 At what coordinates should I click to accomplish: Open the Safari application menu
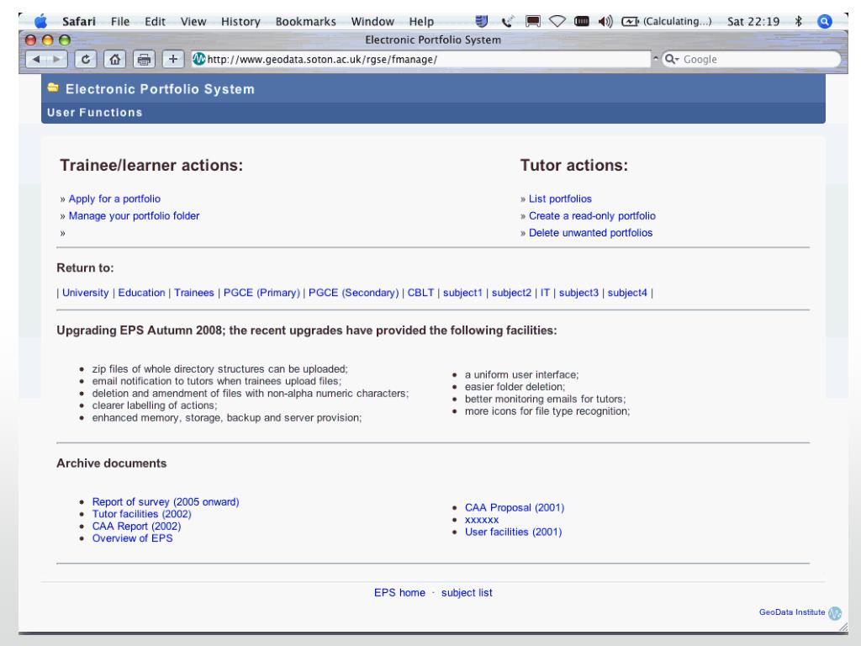(78, 21)
